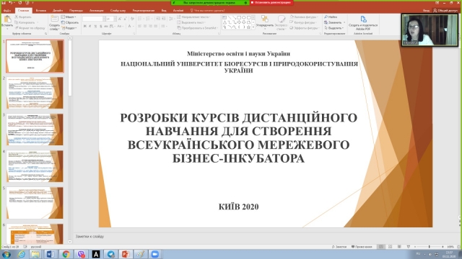Expand the Раздел section dropdown

69,28
